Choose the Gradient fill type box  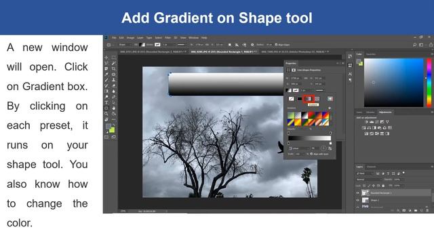tap(309, 99)
